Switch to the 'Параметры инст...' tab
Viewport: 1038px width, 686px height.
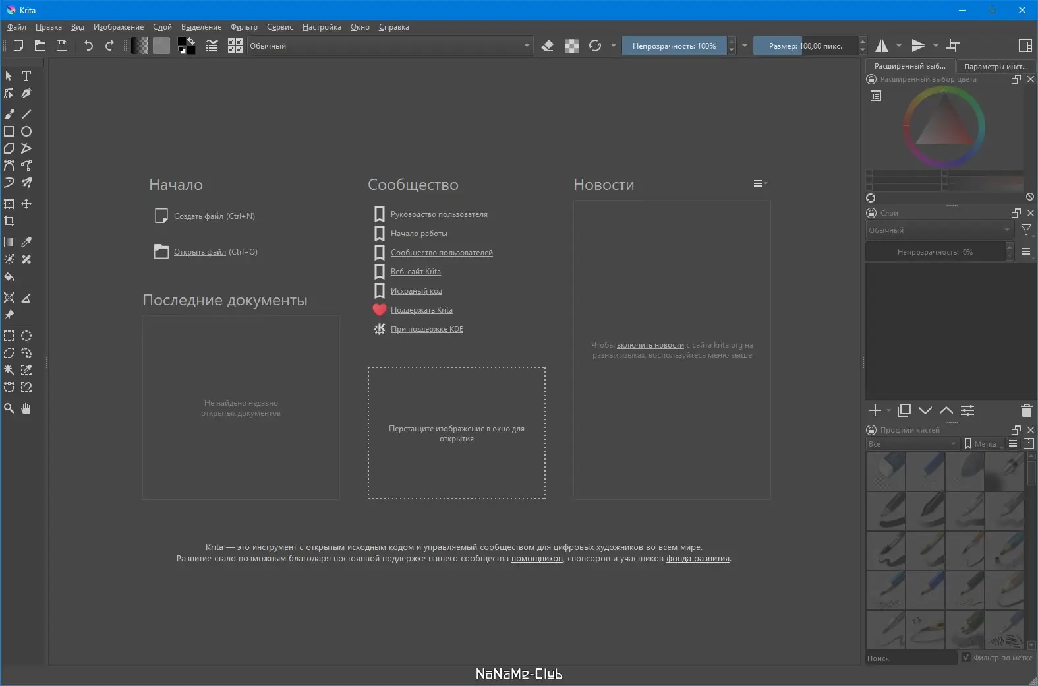click(x=995, y=66)
